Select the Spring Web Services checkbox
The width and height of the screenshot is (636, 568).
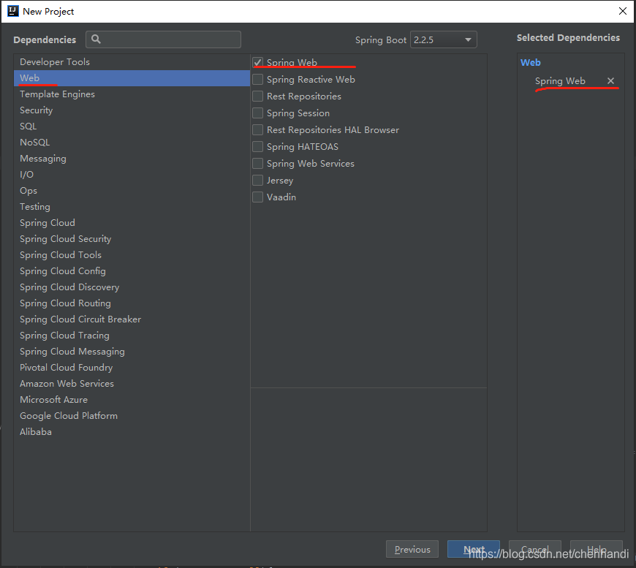point(257,164)
